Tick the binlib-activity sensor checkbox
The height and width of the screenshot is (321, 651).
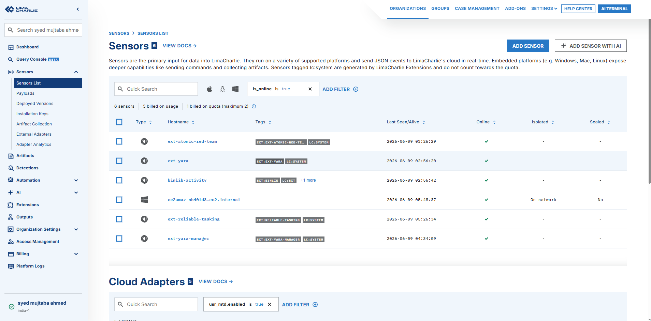(119, 180)
